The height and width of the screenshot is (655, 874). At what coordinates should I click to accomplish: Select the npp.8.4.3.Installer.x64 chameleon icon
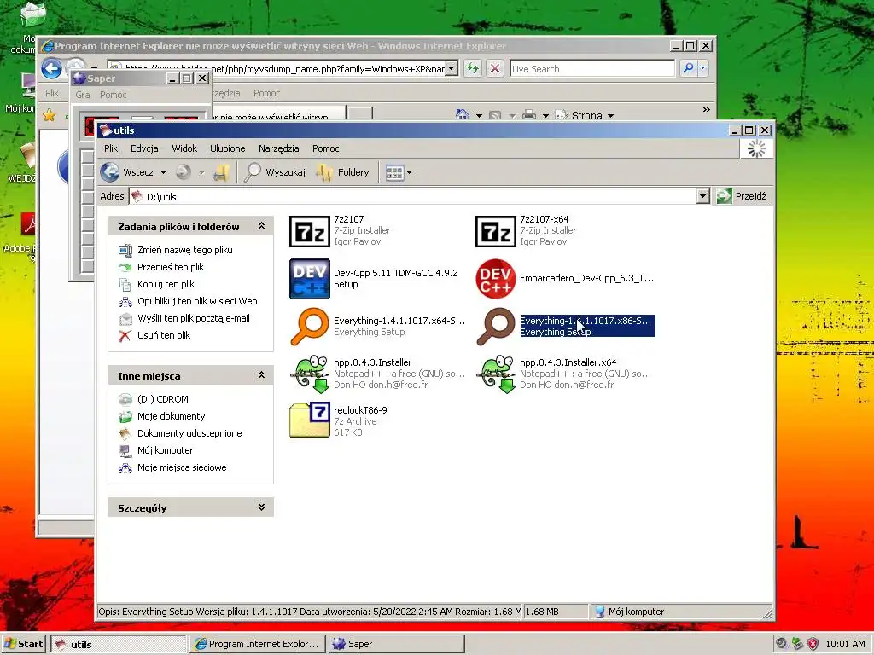click(496, 374)
